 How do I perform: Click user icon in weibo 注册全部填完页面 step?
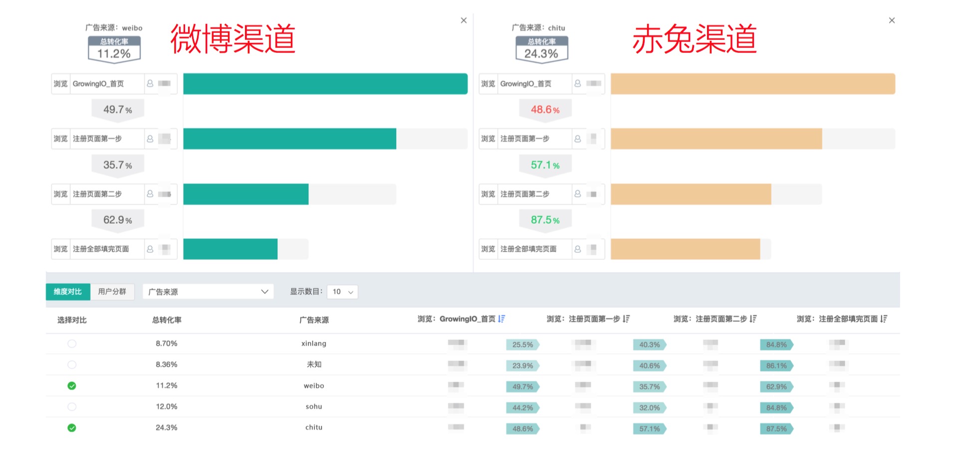pyautogui.click(x=150, y=249)
